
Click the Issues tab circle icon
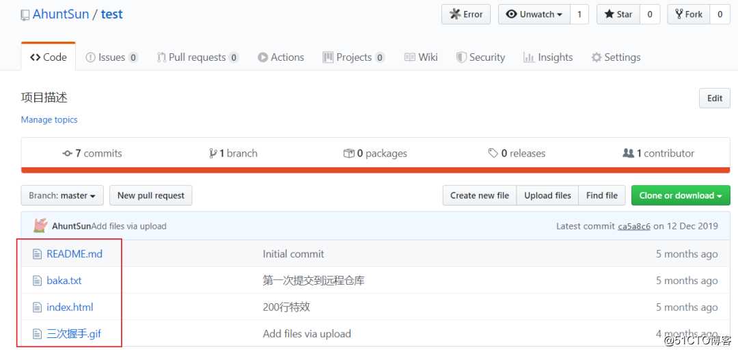(90, 57)
